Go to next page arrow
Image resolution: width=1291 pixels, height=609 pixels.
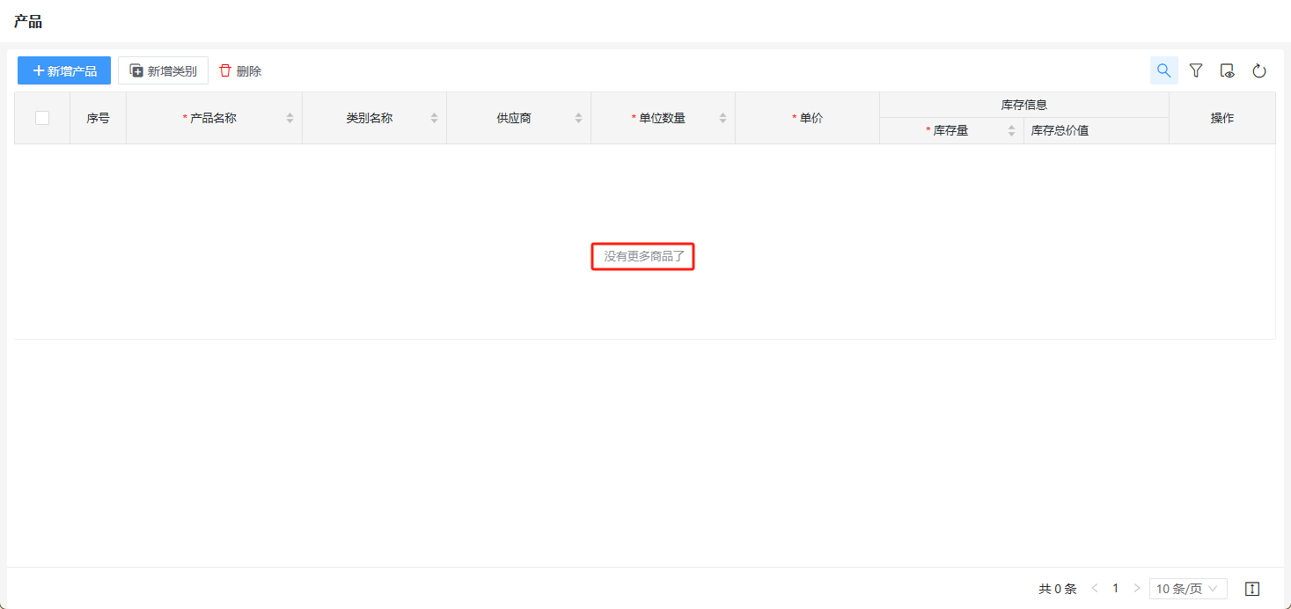pyautogui.click(x=1136, y=589)
